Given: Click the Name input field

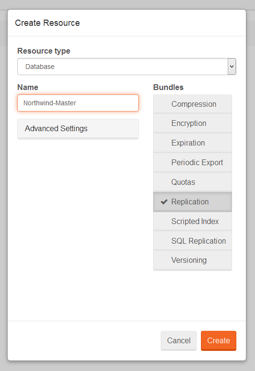Looking at the screenshot, I should click(x=78, y=103).
